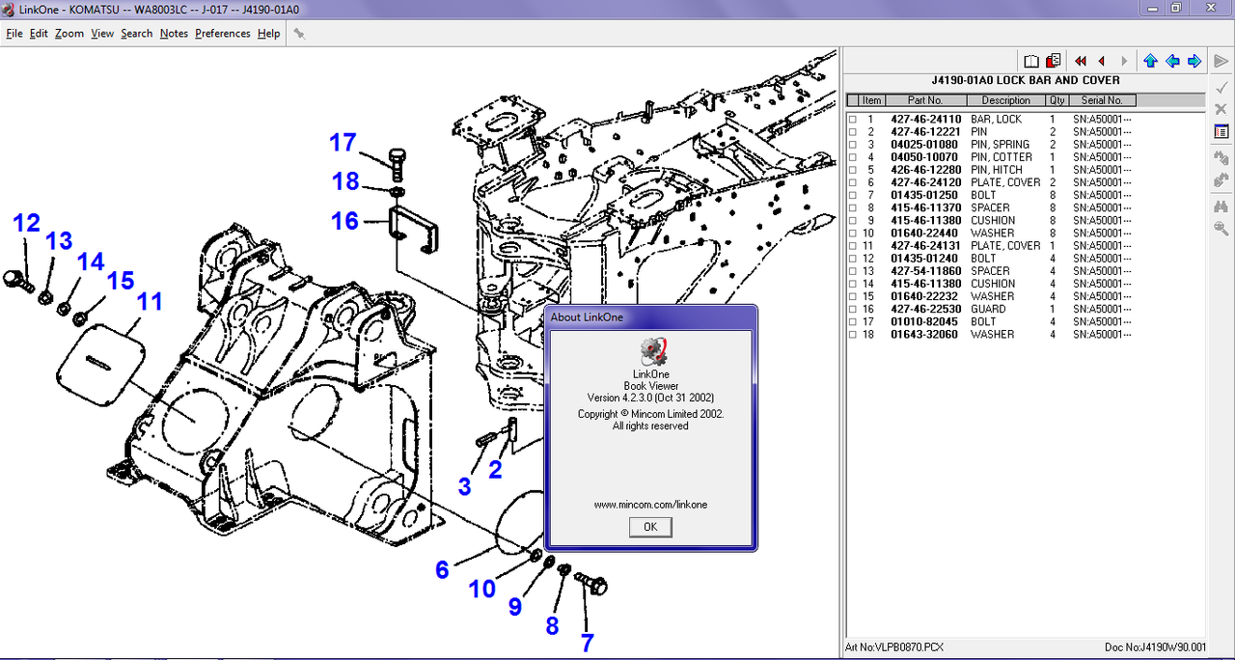This screenshot has height=660, width=1235.
Task: Click the blue left arrow
Action: 1172,61
